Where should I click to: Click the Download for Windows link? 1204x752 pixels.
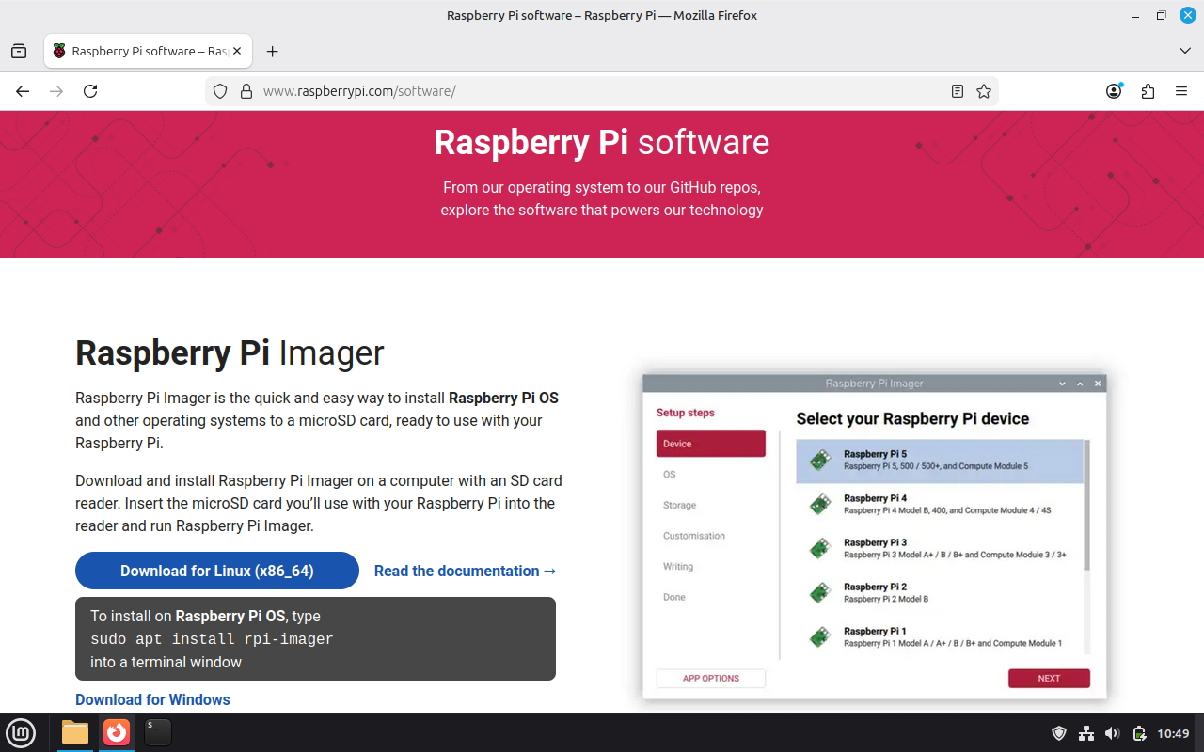[152, 699]
